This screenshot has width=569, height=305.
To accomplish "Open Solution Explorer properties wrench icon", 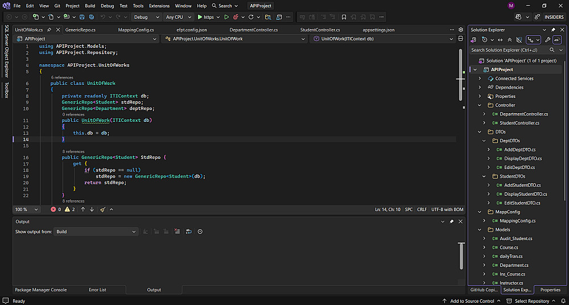I will pyautogui.click(x=547, y=40).
